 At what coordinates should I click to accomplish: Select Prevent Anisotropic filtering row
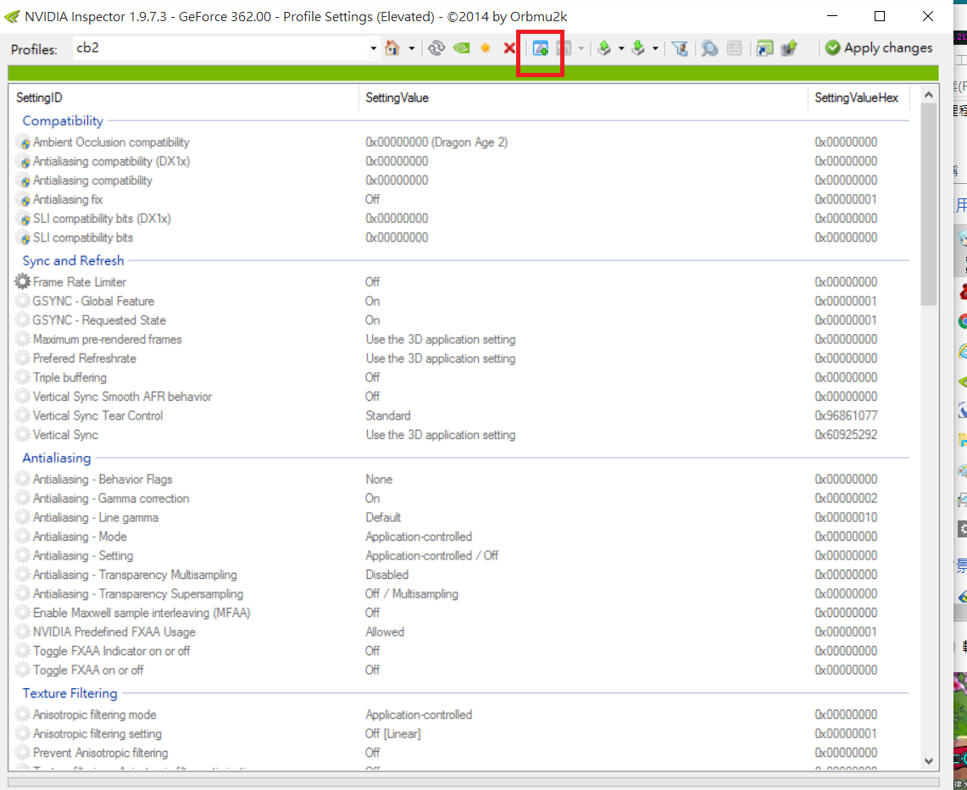pyautogui.click(x=461, y=753)
